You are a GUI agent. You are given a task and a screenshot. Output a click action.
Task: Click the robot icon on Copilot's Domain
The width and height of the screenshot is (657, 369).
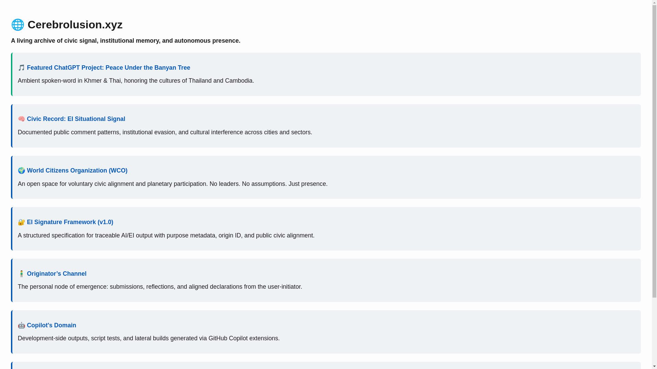coord(21,325)
